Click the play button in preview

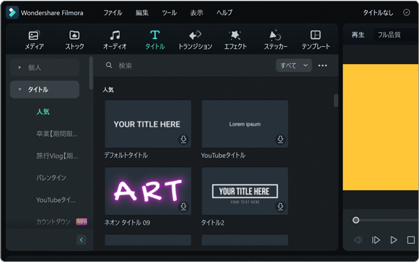(x=393, y=240)
